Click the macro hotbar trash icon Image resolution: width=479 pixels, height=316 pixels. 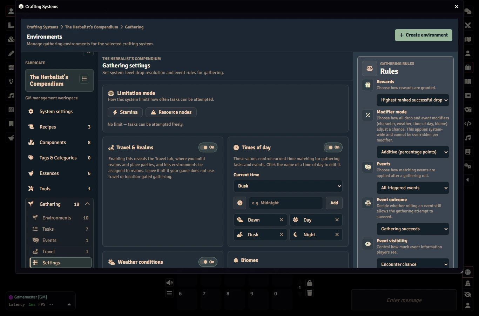coord(309,293)
